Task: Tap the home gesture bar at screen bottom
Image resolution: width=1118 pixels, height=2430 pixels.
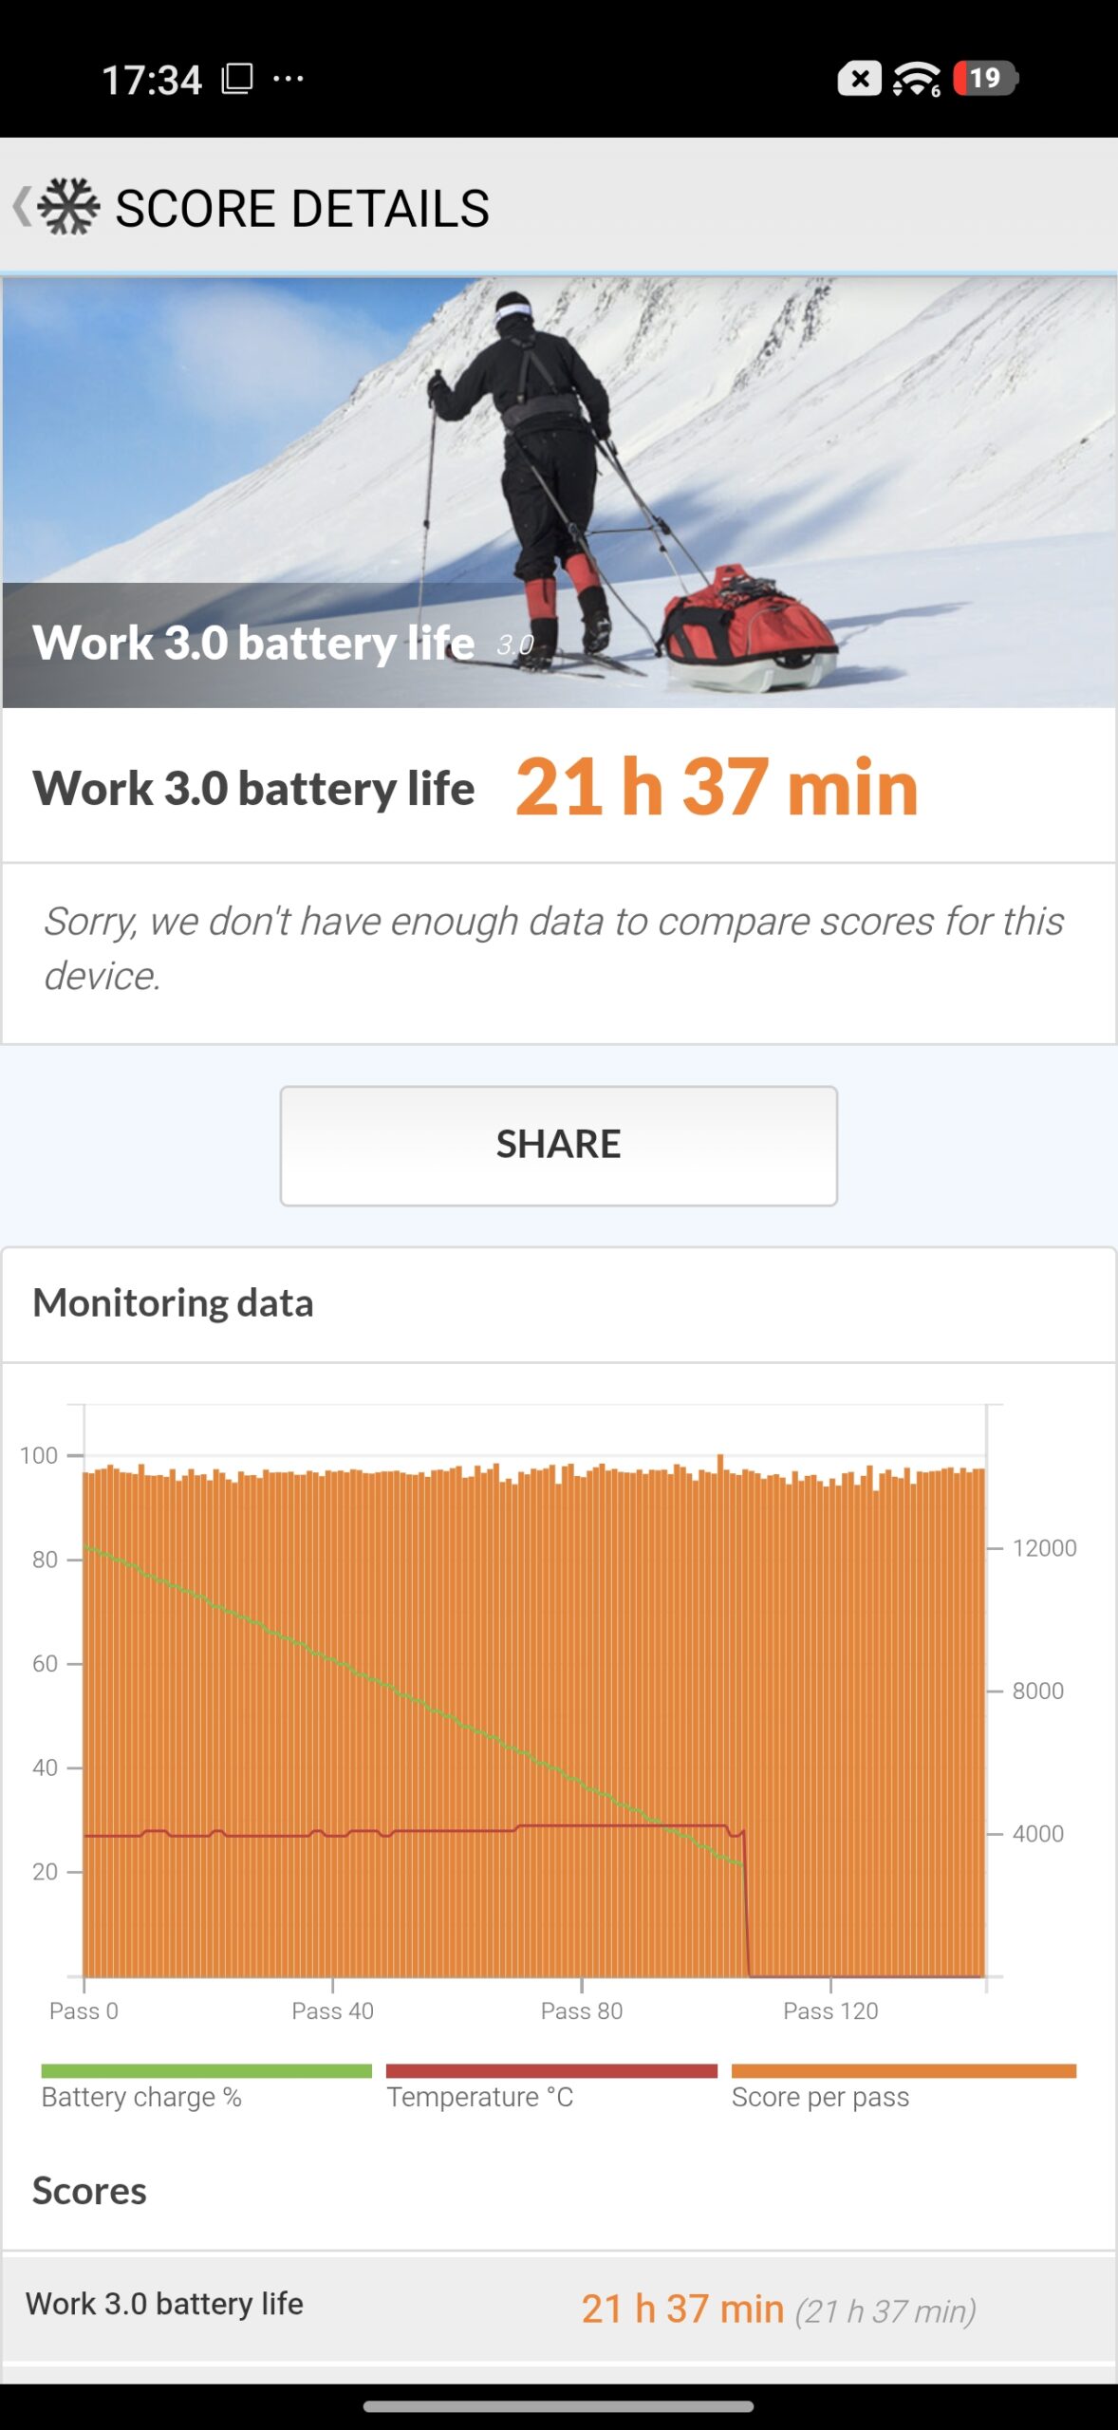Action: pos(558,2406)
